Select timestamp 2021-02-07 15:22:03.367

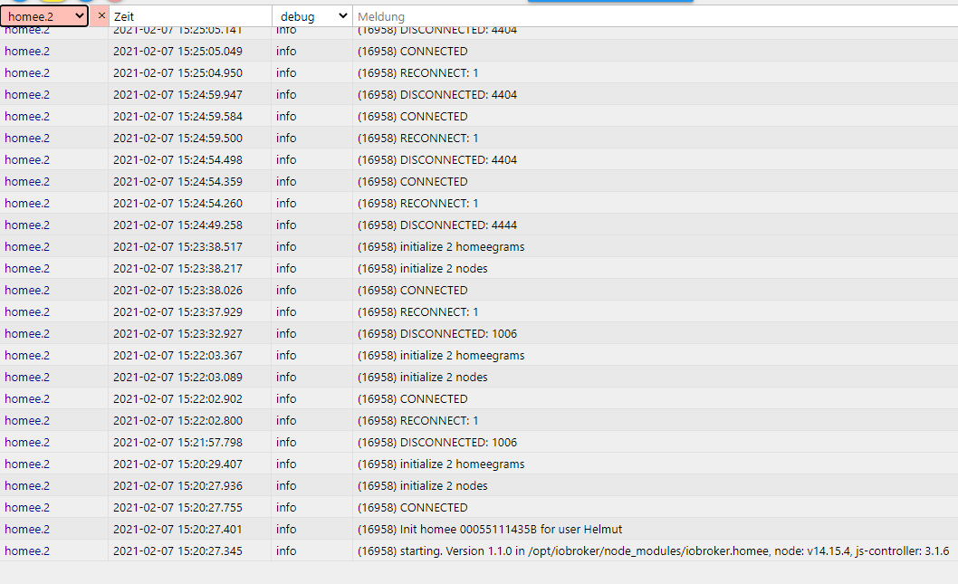pos(177,356)
